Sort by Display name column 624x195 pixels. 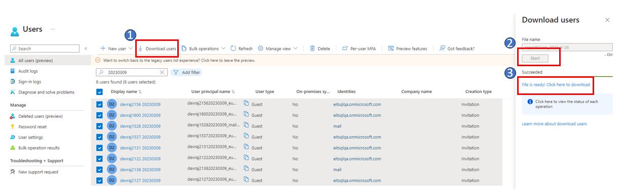tap(127, 92)
